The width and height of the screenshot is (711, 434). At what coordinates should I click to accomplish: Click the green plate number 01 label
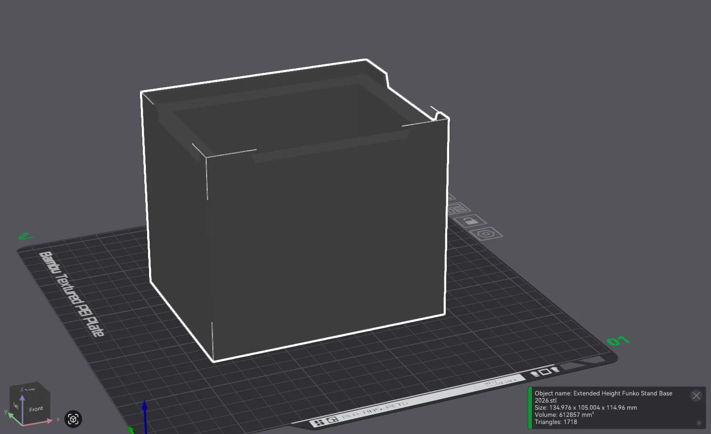pos(618,341)
